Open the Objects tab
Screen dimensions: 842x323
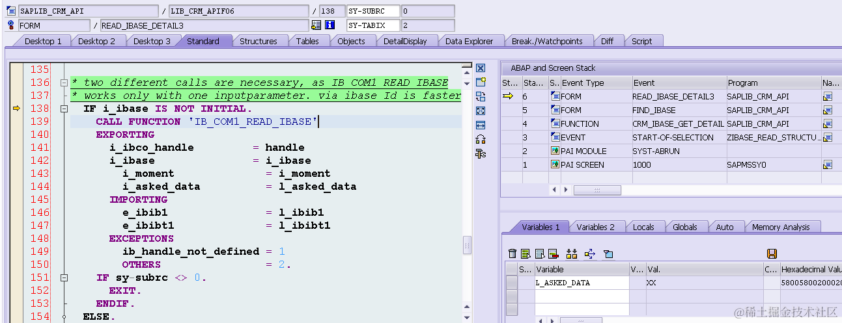coord(352,41)
